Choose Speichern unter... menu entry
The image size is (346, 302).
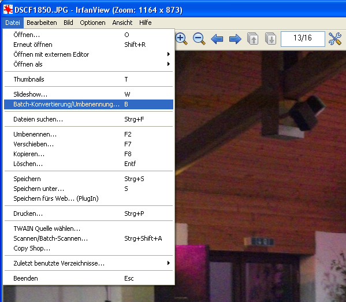click(x=89, y=189)
